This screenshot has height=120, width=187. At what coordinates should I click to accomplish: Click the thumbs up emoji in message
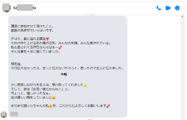(x=85, y=85)
